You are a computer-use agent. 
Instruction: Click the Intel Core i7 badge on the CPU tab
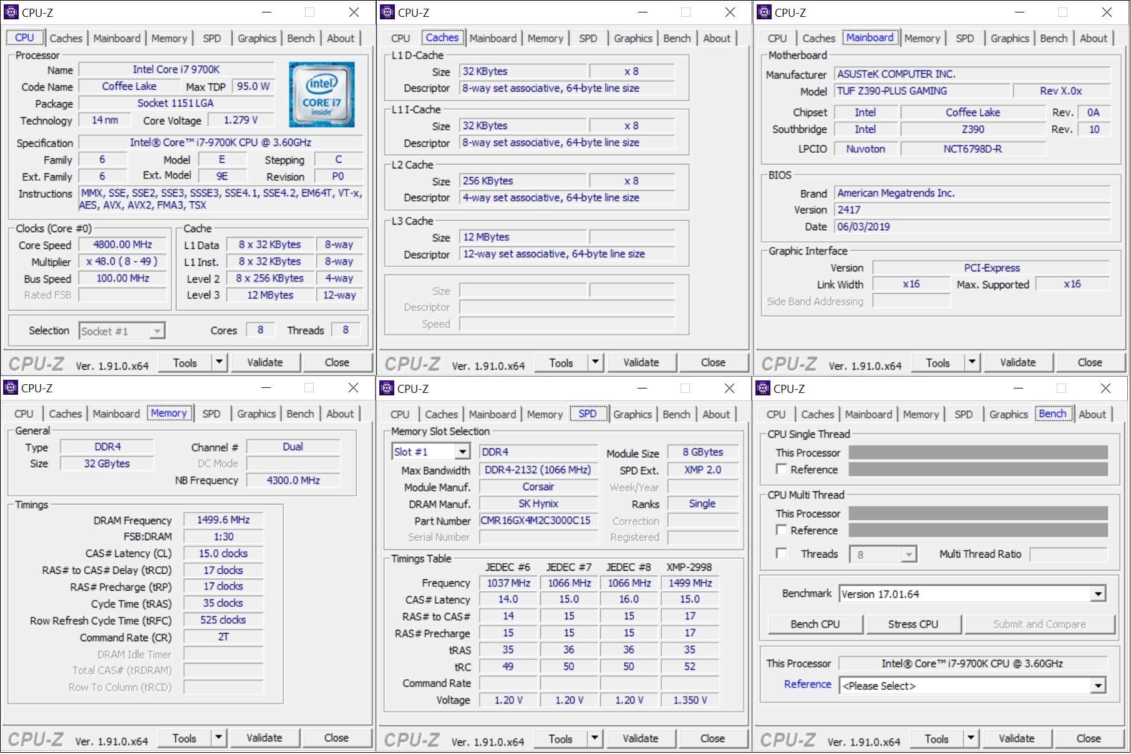321,95
